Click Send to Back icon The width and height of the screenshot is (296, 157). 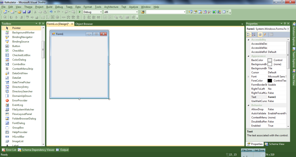(x=121, y=17)
